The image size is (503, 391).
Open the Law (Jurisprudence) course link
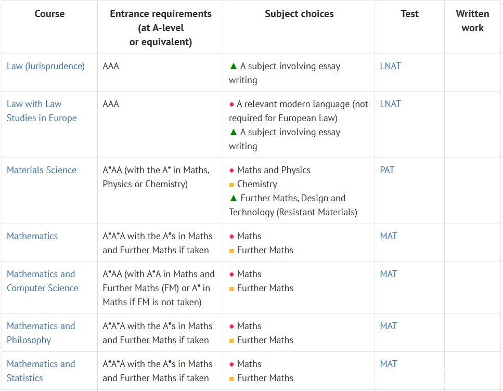point(46,66)
